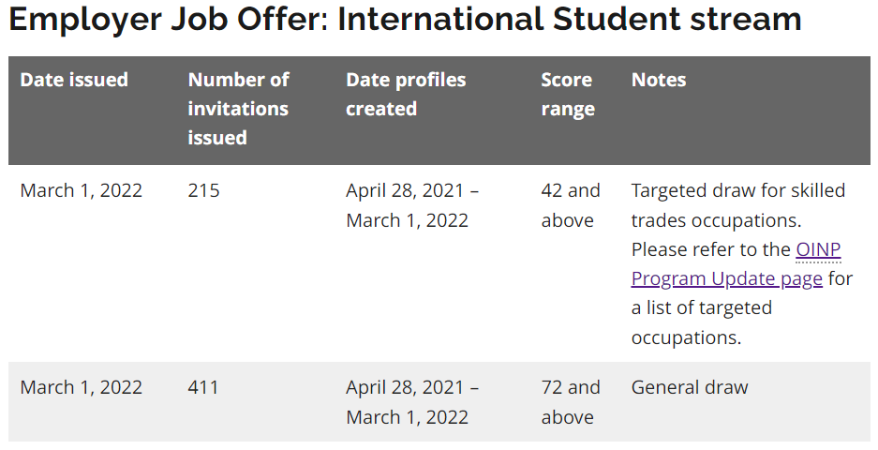Click the OINP abbreviation in the link

pos(818,249)
